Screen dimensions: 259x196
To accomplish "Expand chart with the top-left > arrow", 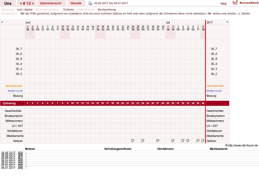I will (2, 22).
